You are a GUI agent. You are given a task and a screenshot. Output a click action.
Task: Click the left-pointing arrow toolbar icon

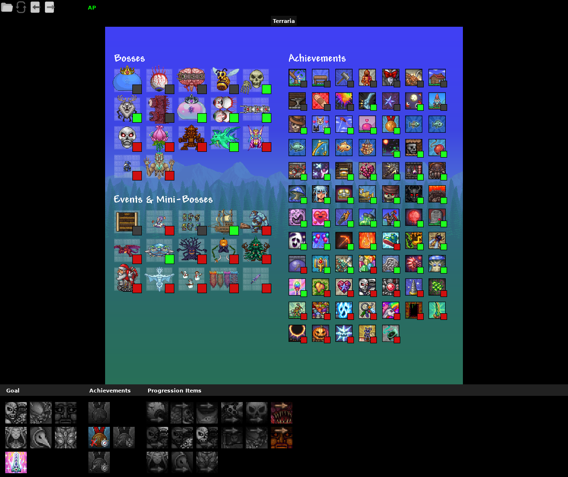(x=35, y=7)
